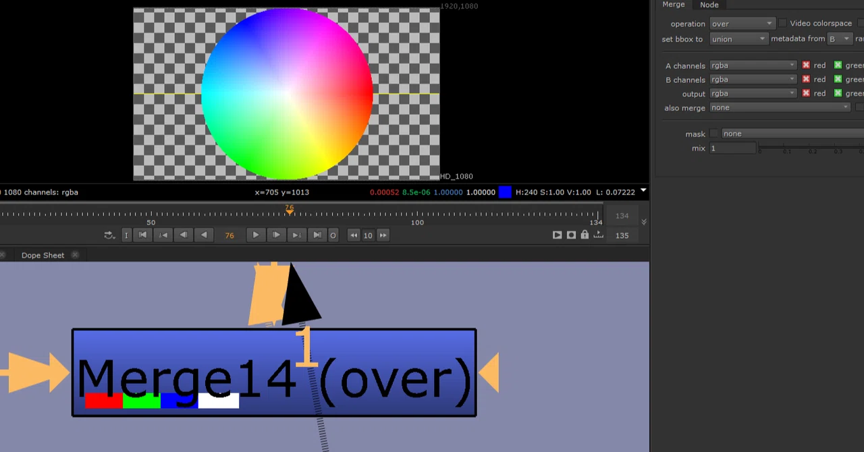This screenshot has height=452, width=864.
Task: Select the Merge14 (over) node
Action: tap(274, 372)
